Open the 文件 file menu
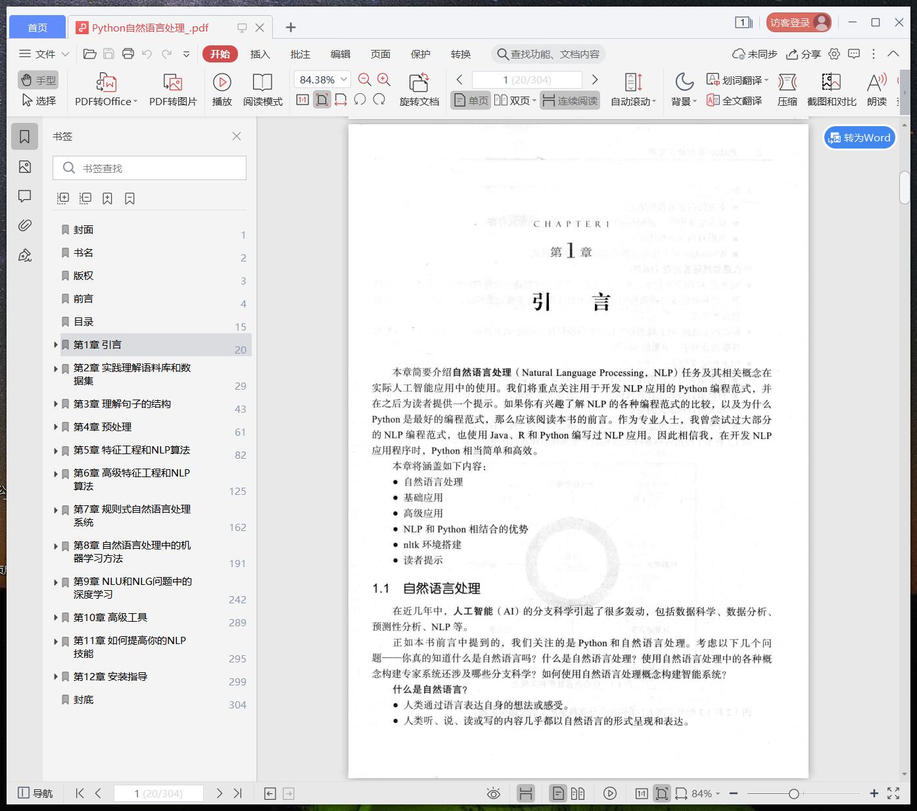Viewport: 917px width, 811px height. point(44,54)
